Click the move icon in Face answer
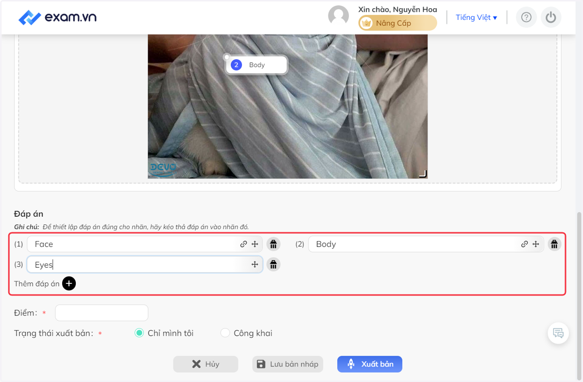This screenshot has width=583, height=382. coord(255,244)
